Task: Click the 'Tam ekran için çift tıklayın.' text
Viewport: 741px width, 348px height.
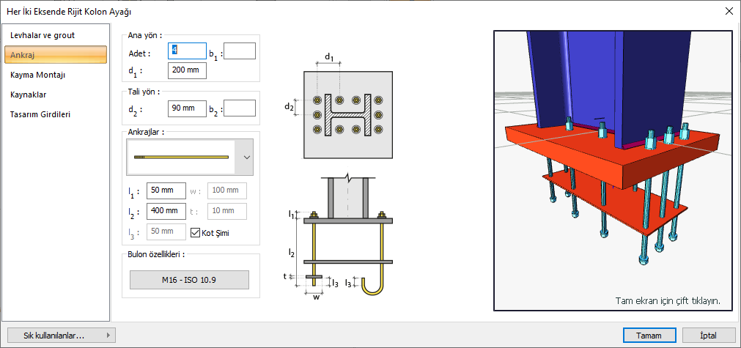Action: (x=668, y=301)
